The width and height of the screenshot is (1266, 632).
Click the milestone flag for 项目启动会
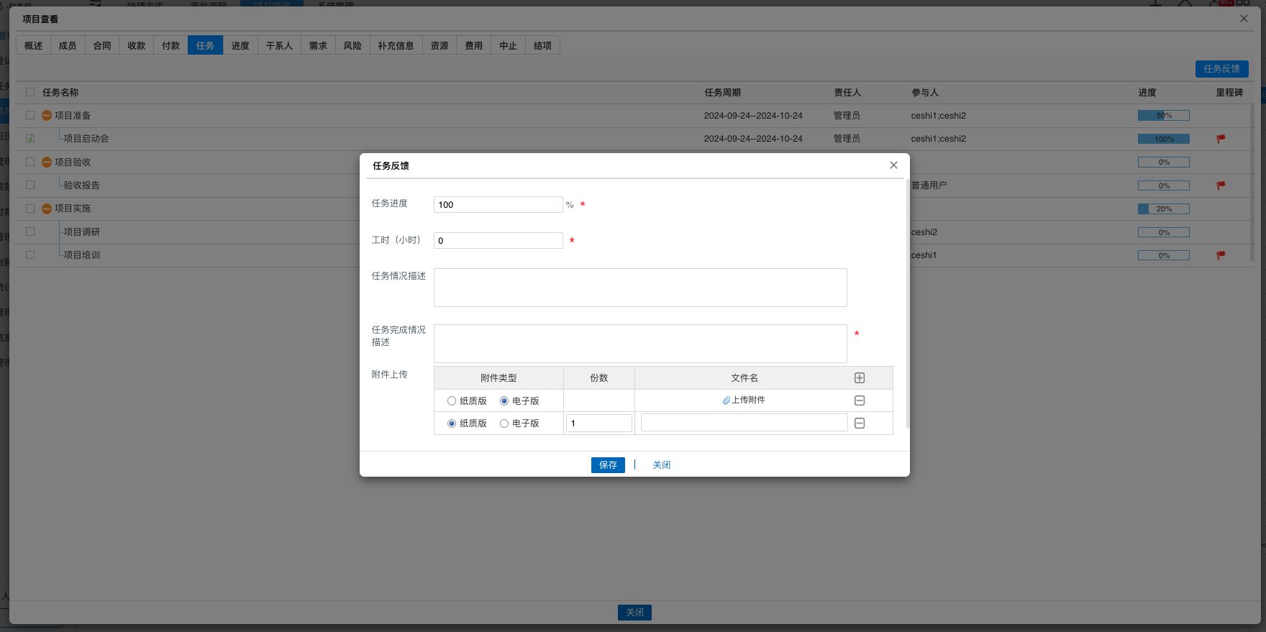pos(1221,139)
